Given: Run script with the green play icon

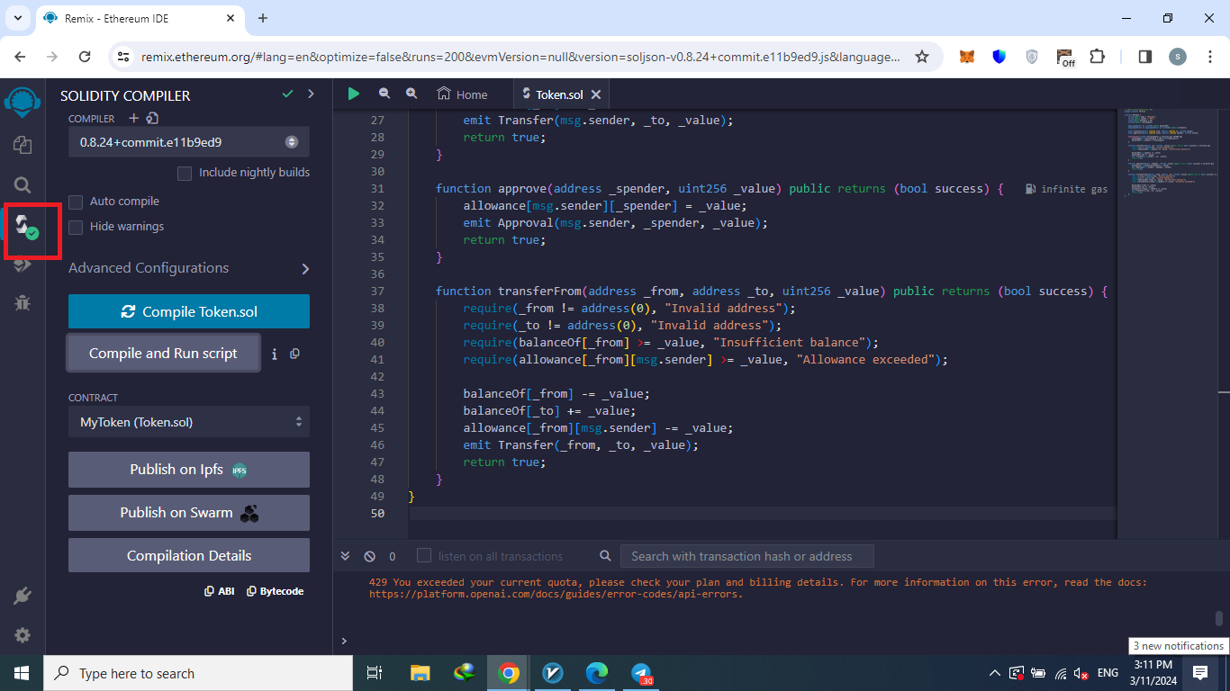Looking at the screenshot, I should [353, 94].
